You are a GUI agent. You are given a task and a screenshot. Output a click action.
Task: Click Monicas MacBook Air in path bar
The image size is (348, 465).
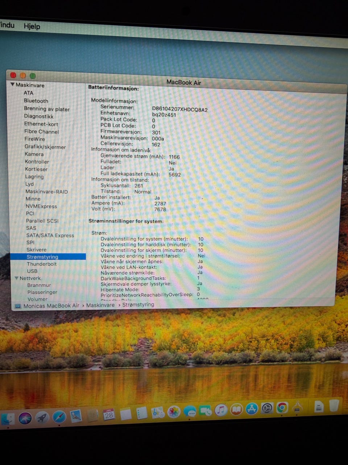point(51,306)
